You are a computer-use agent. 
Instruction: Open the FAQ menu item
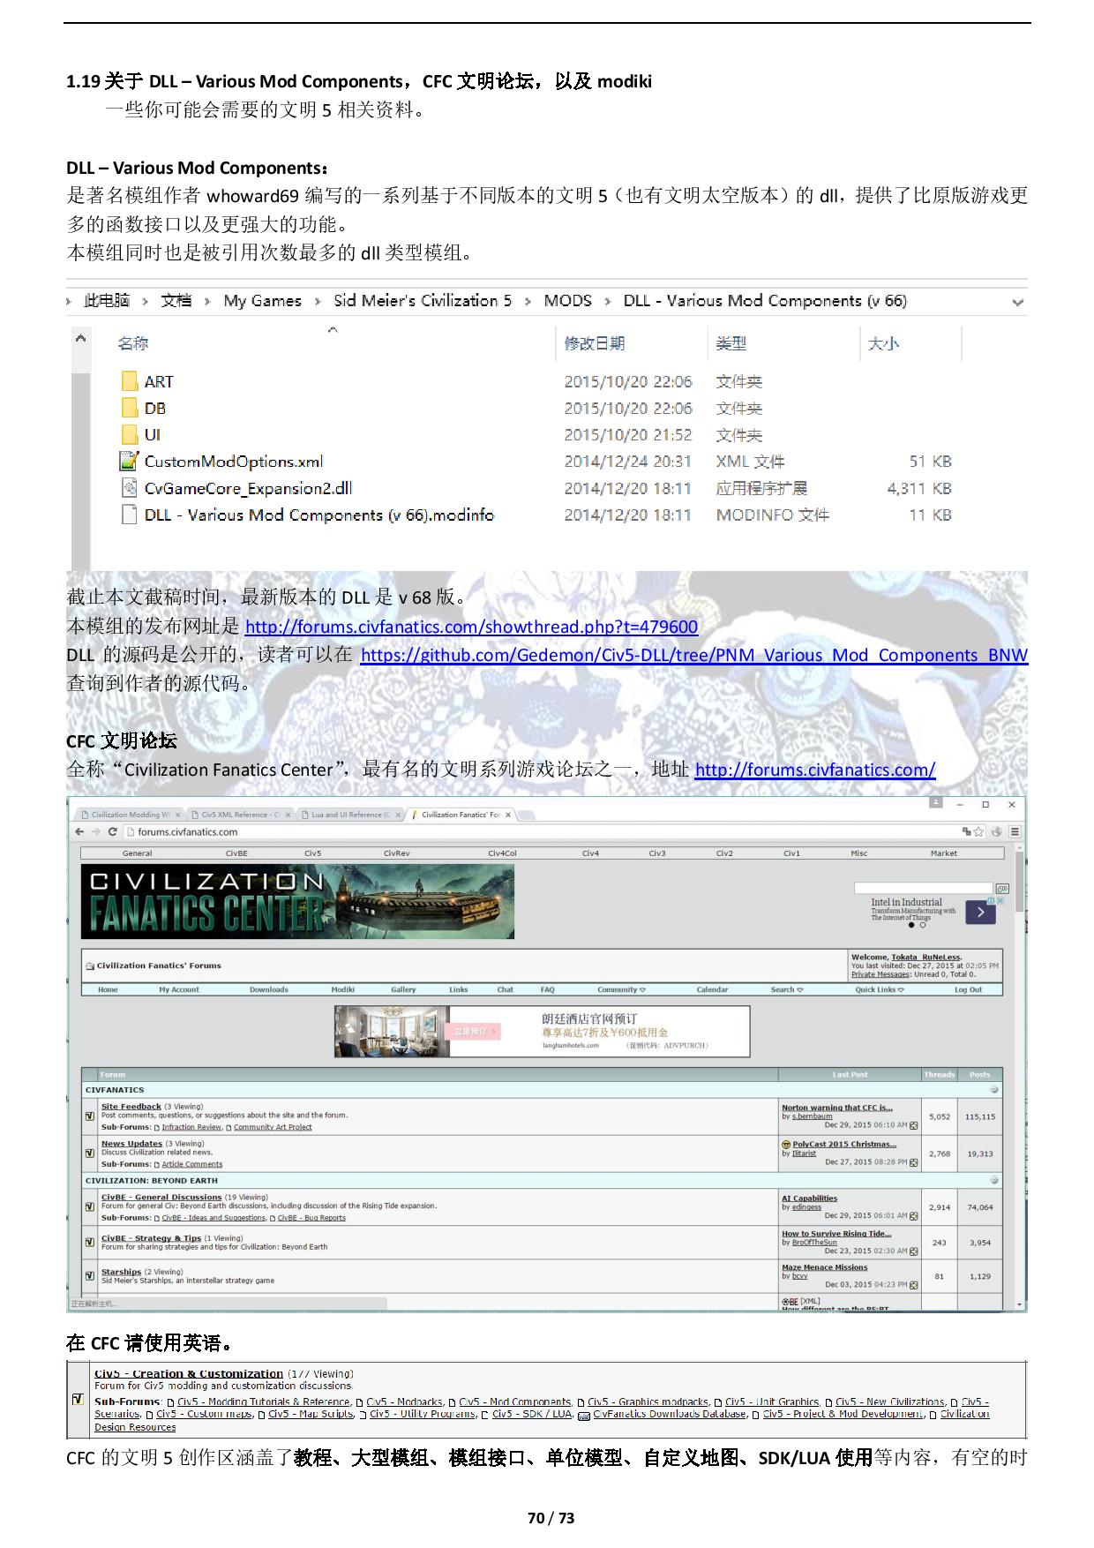click(x=547, y=990)
